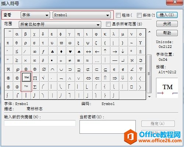
Task: Open the Symbol font dropdown
Action: [82, 15]
